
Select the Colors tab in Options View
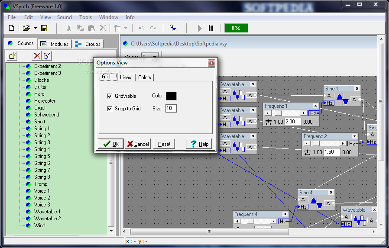pos(145,77)
